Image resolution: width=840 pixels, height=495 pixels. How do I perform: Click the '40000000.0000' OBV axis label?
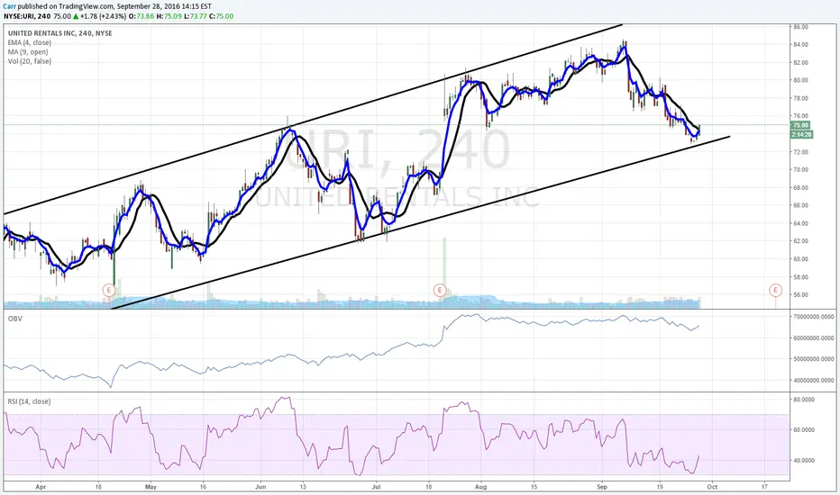pos(814,381)
